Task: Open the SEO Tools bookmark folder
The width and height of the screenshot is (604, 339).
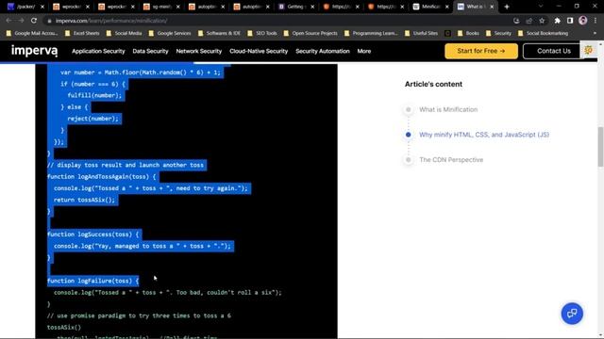Action: pos(262,34)
